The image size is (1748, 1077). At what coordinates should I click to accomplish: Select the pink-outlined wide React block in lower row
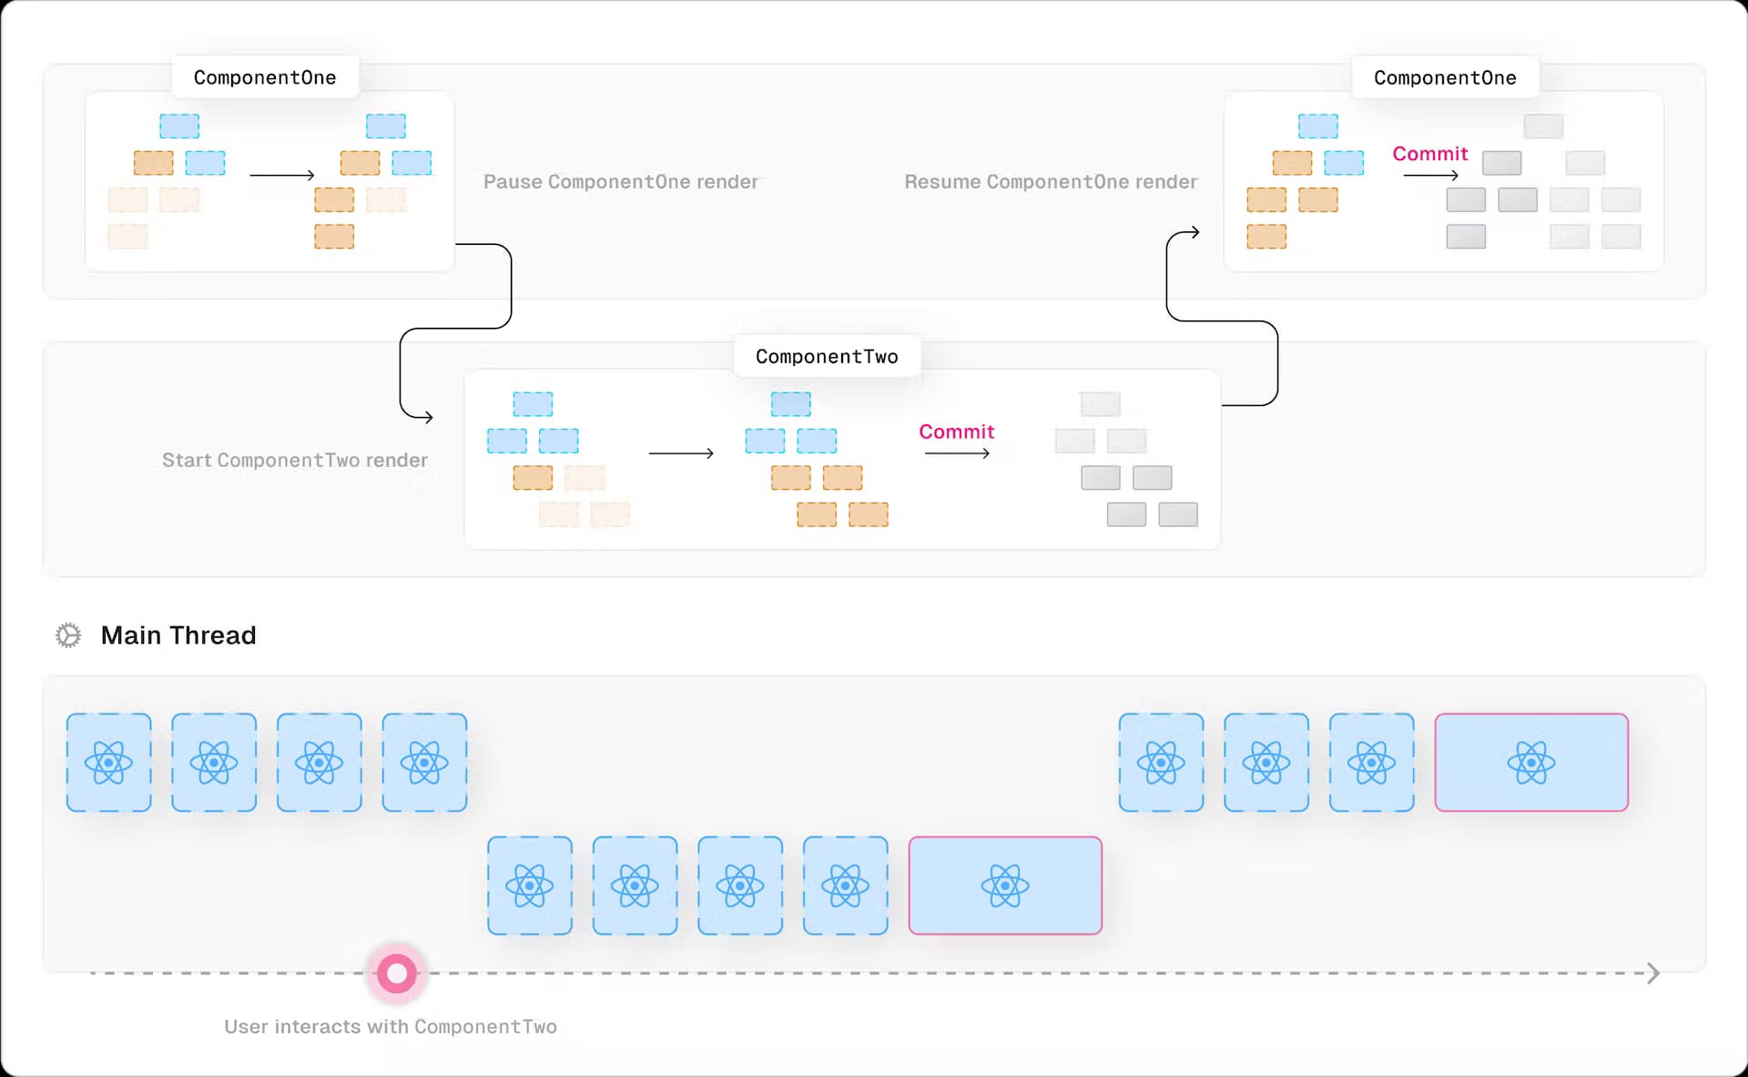[1005, 886]
